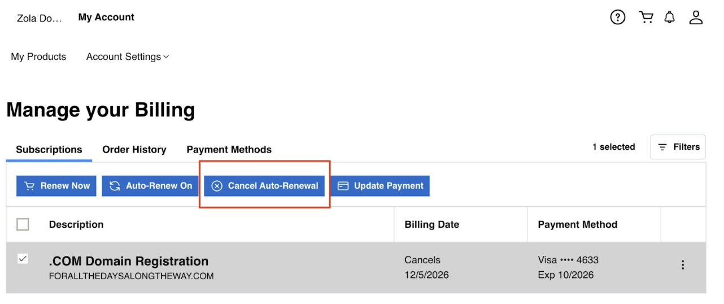Expand the Account Settings dropdown

(x=128, y=57)
